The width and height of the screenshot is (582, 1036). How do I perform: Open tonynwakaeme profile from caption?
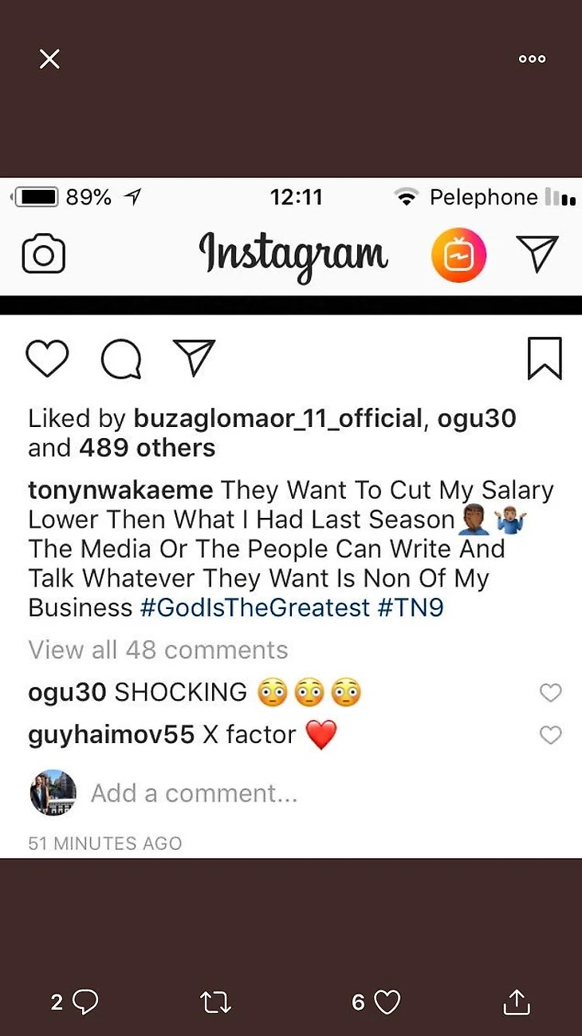120,489
